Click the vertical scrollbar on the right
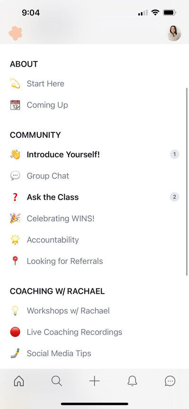The width and height of the screenshot is (189, 409). tap(187, 181)
